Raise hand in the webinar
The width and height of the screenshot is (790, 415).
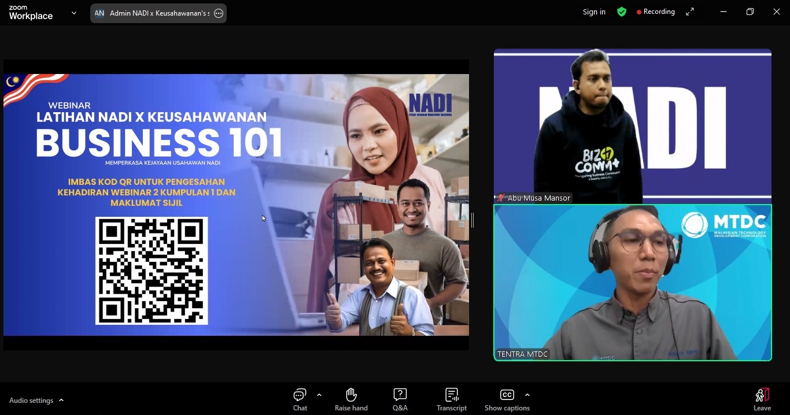coord(351,399)
